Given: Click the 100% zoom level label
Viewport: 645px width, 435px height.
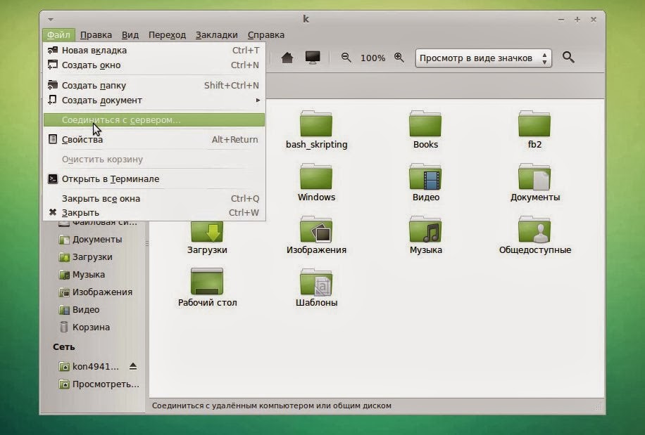Looking at the screenshot, I should coord(372,58).
